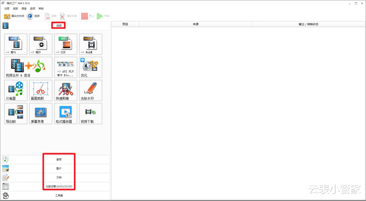
Task: Click the 预览 preview column header
Action: (125, 24)
